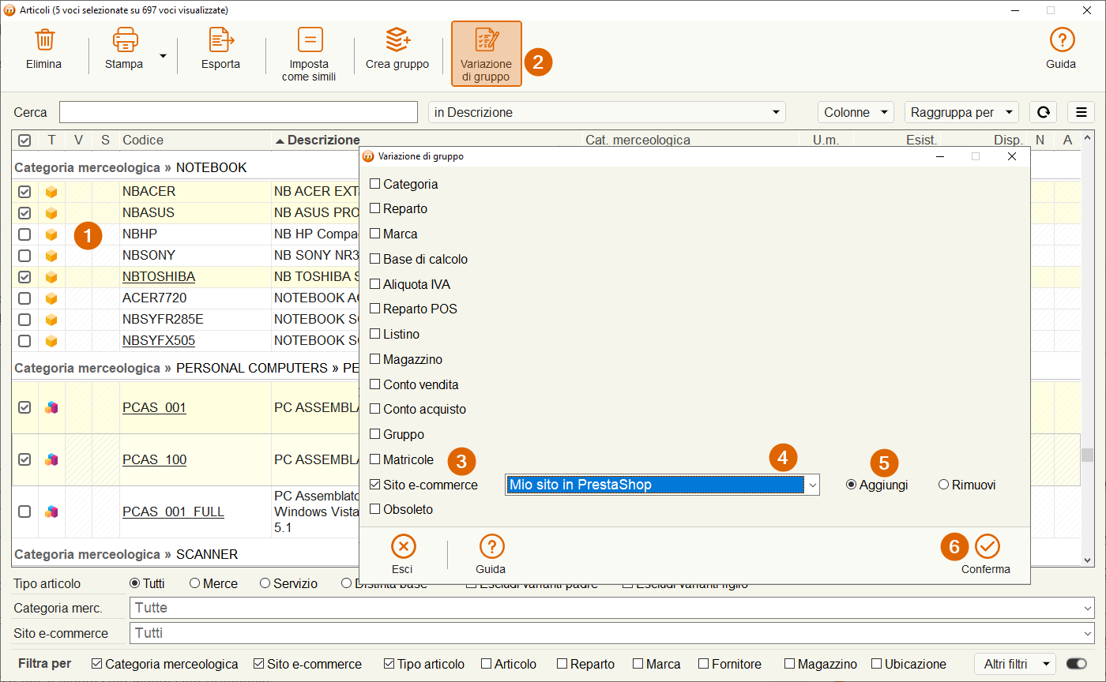Select Merce under Tipo articolo
This screenshot has height=682, width=1106.
[x=194, y=583]
